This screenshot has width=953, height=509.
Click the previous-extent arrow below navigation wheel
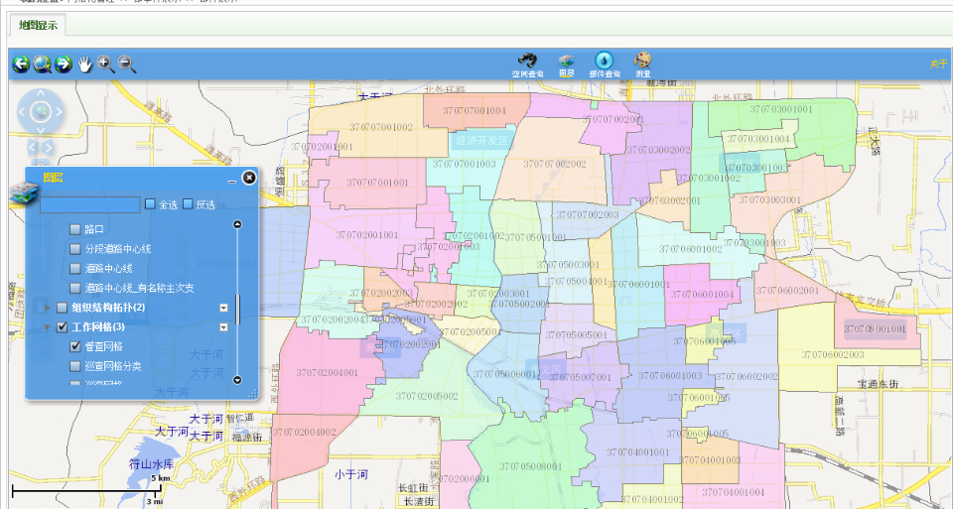[33, 147]
